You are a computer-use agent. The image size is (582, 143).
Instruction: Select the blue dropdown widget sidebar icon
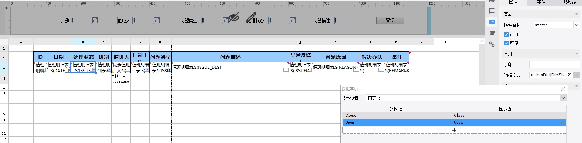[492, 22]
